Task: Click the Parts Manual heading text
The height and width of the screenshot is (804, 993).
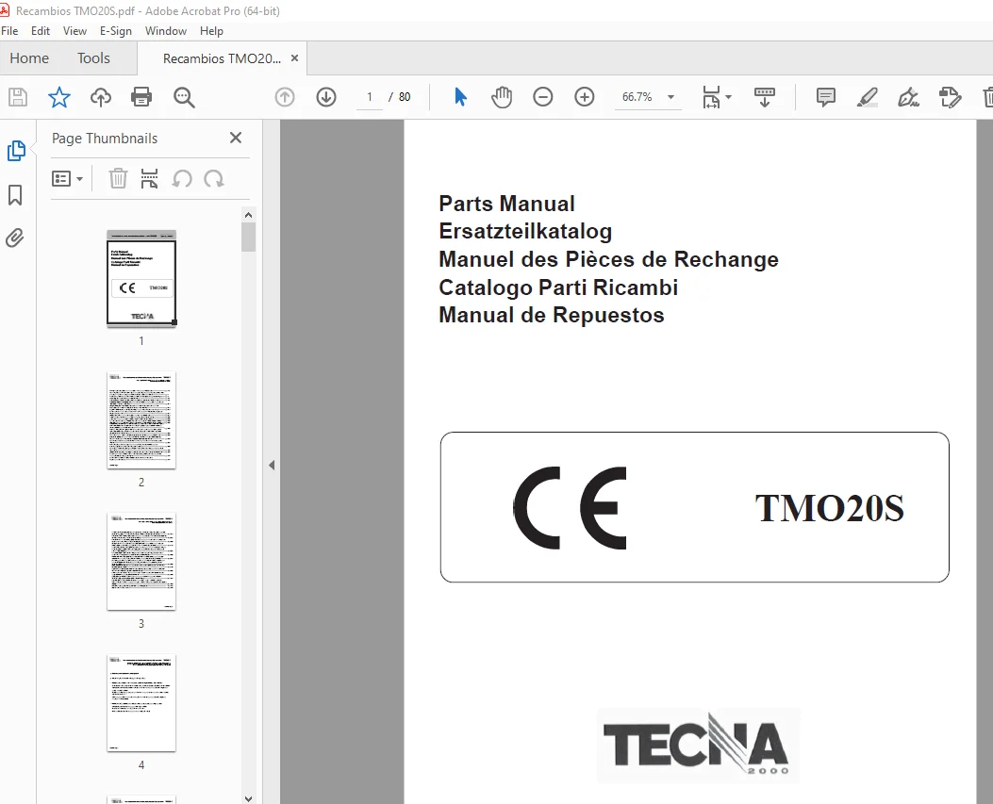Action: pos(506,204)
